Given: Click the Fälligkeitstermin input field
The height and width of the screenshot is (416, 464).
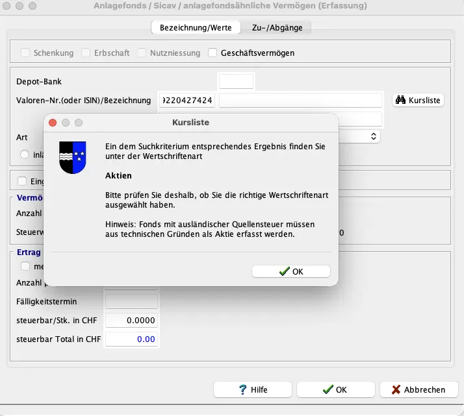Looking at the screenshot, I should pos(131,301).
